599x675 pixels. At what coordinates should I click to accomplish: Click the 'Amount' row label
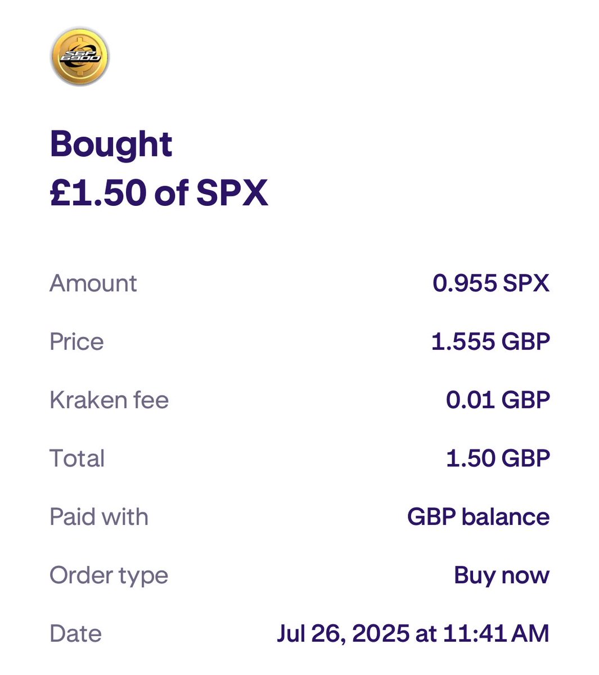pyautogui.click(x=93, y=283)
